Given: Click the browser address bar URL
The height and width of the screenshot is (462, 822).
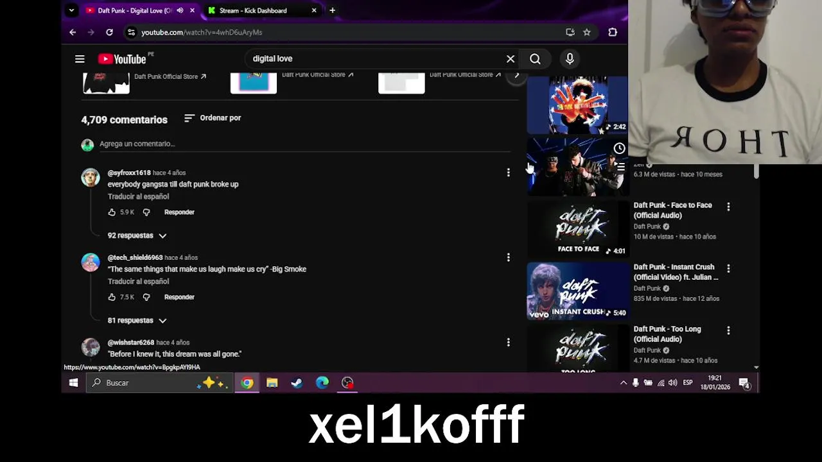Looking at the screenshot, I should (202, 32).
